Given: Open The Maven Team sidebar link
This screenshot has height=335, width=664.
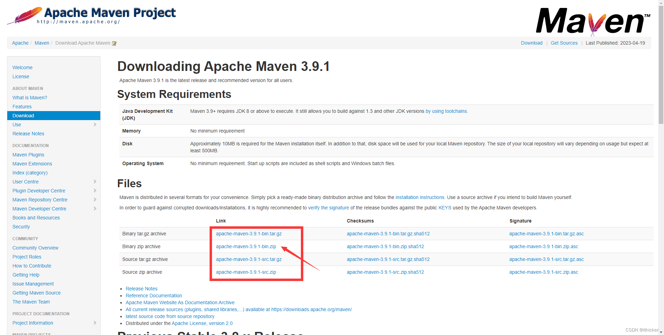Looking at the screenshot, I should point(31,302).
